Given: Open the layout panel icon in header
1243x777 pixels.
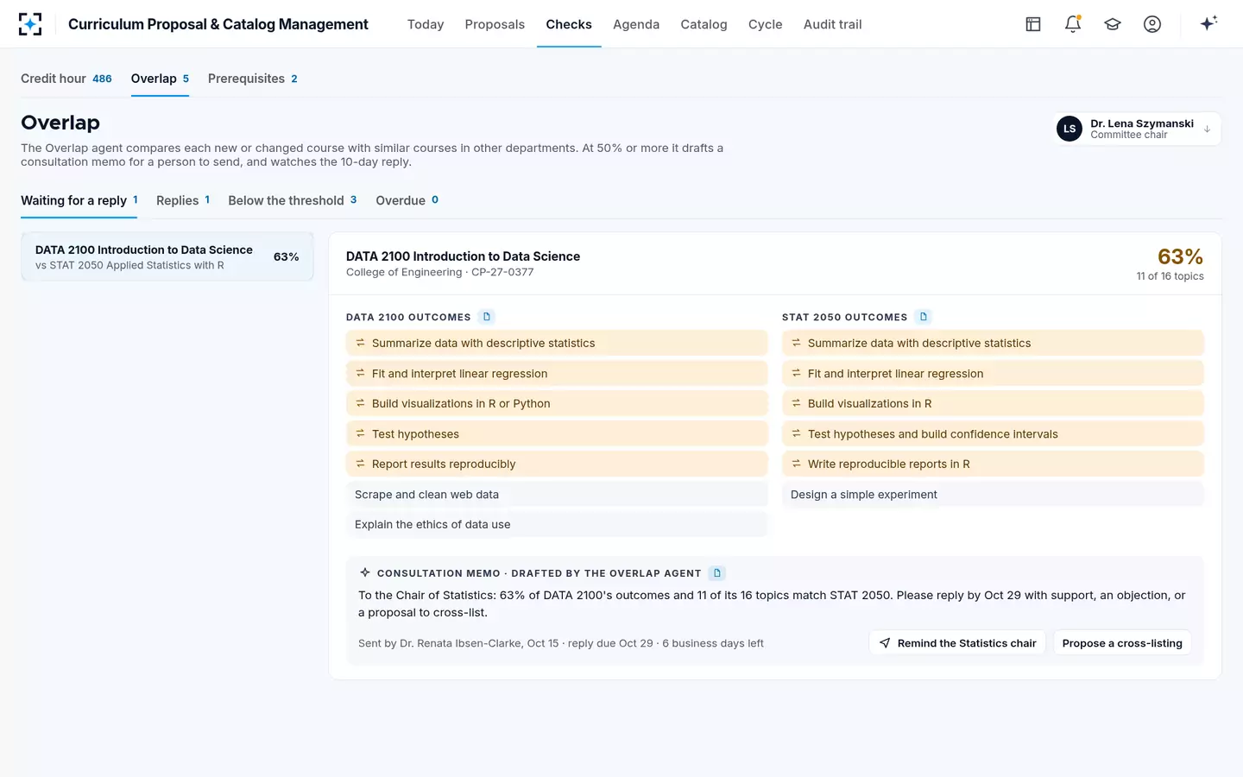Looking at the screenshot, I should coord(1033,24).
